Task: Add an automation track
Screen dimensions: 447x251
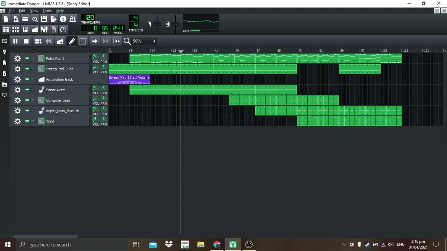Action: 60,41
